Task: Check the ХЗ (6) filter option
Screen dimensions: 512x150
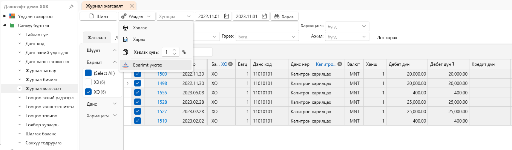Action: [x=88, y=82]
